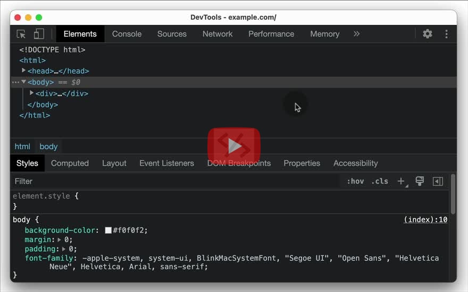Collapse the body element node
The image size is (468, 292).
point(23,82)
